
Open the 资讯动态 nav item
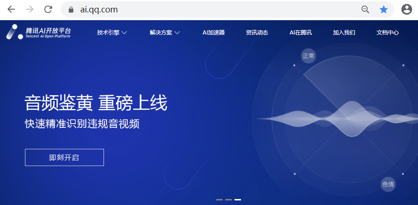point(257,33)
